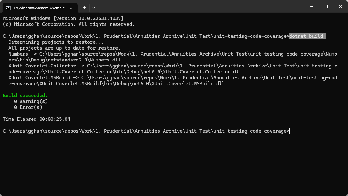The image size is (348, 196).
Task: Click the "0 Warning(s)" output line
Action: 31,101
